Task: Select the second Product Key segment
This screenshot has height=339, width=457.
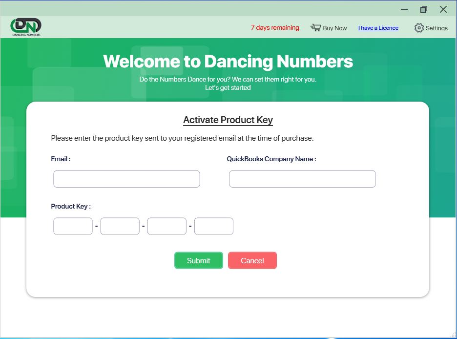Action: coord(120,226)
